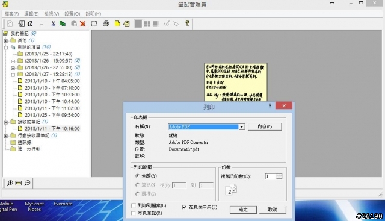The width and height of the screenshot is (385, 221).
Task: Click the 從(F) start page field
Action: coord(179,185)
